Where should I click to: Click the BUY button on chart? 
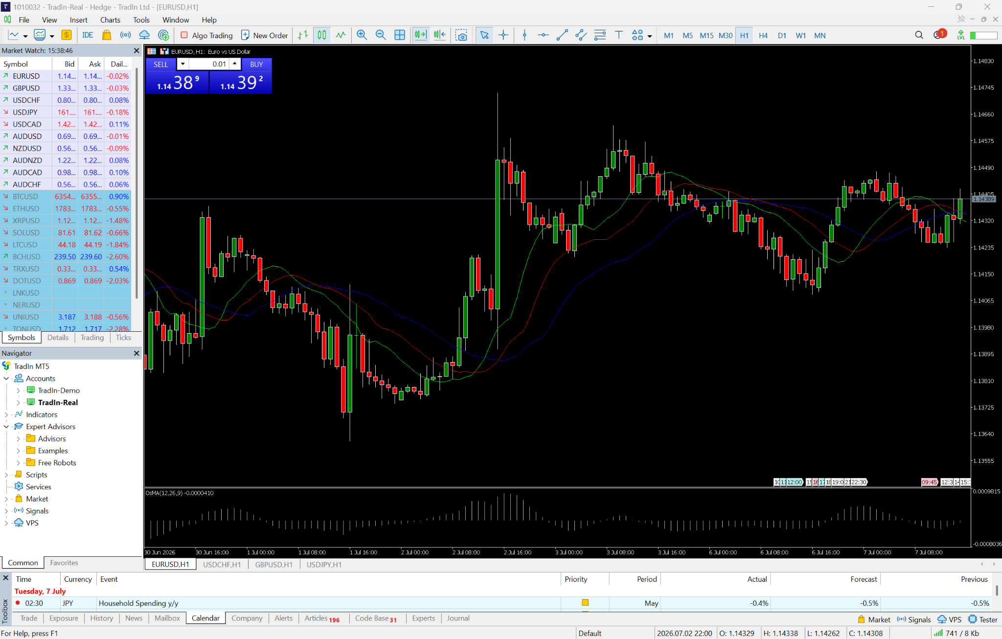(x=256, y=64)
